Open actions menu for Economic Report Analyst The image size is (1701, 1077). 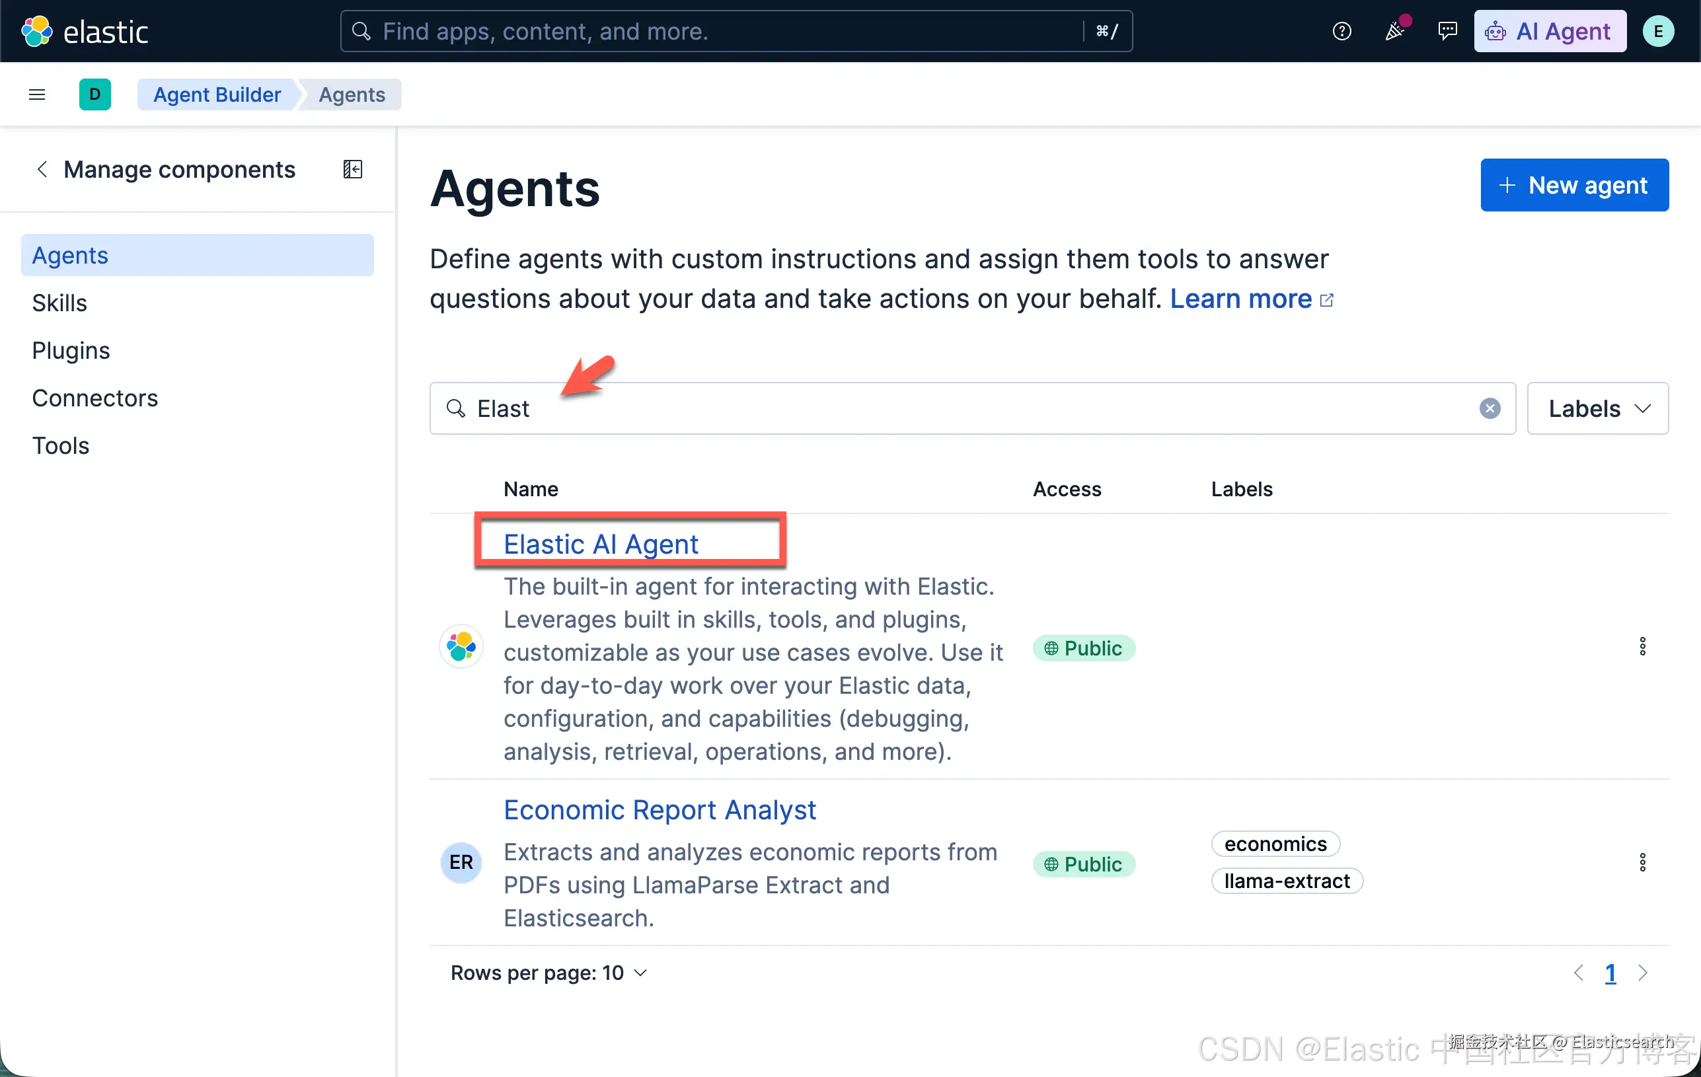pos(1642,862)
